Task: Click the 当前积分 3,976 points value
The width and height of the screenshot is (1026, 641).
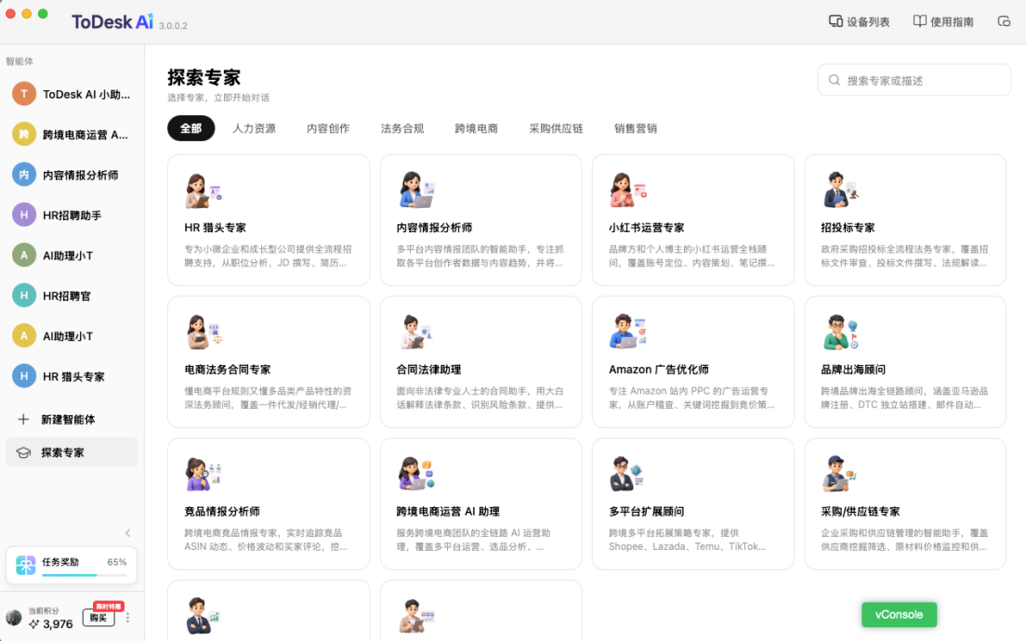Action: coord(58,624)
